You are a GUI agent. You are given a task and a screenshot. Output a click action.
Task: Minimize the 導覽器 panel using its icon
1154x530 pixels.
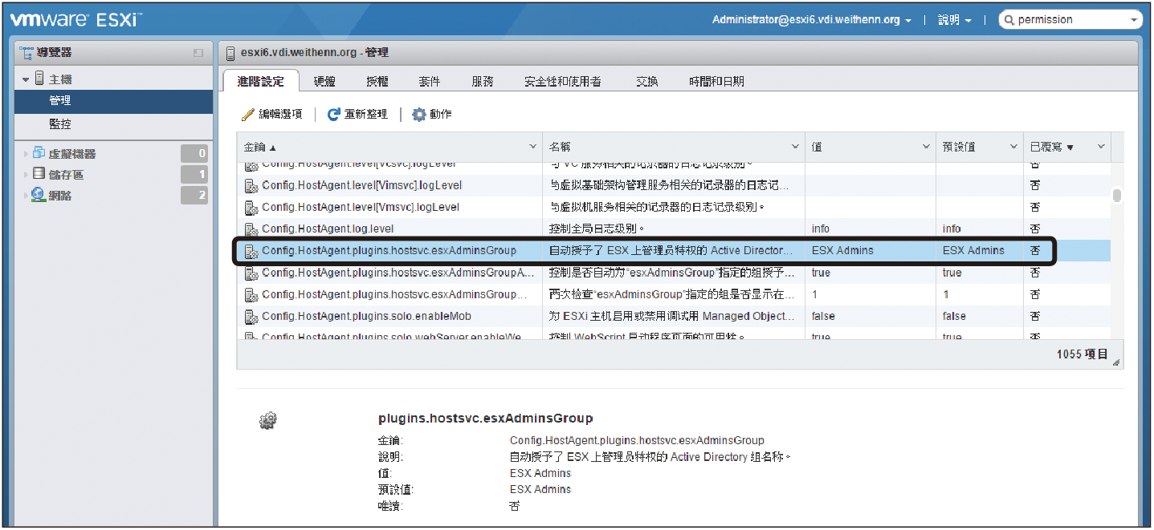pos(198,53)
